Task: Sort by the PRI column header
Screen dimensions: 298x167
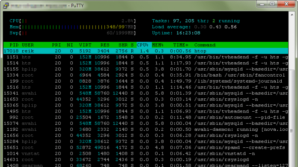Action: tap(57, 45)
